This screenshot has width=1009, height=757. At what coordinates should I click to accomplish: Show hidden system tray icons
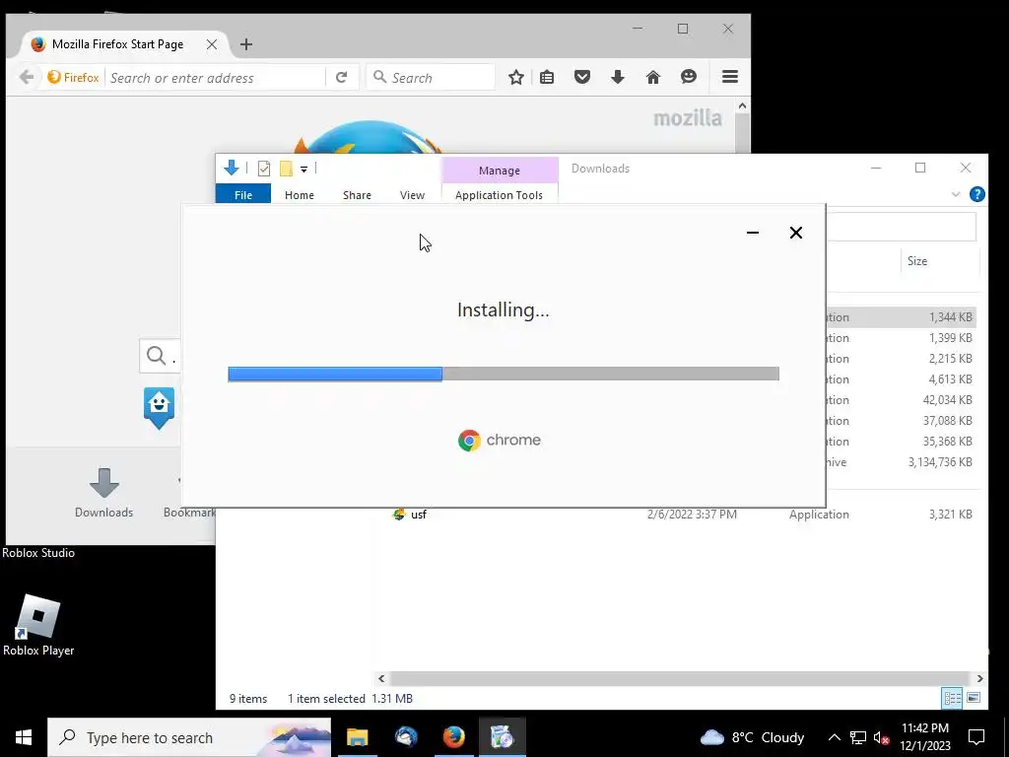[834, 737]
